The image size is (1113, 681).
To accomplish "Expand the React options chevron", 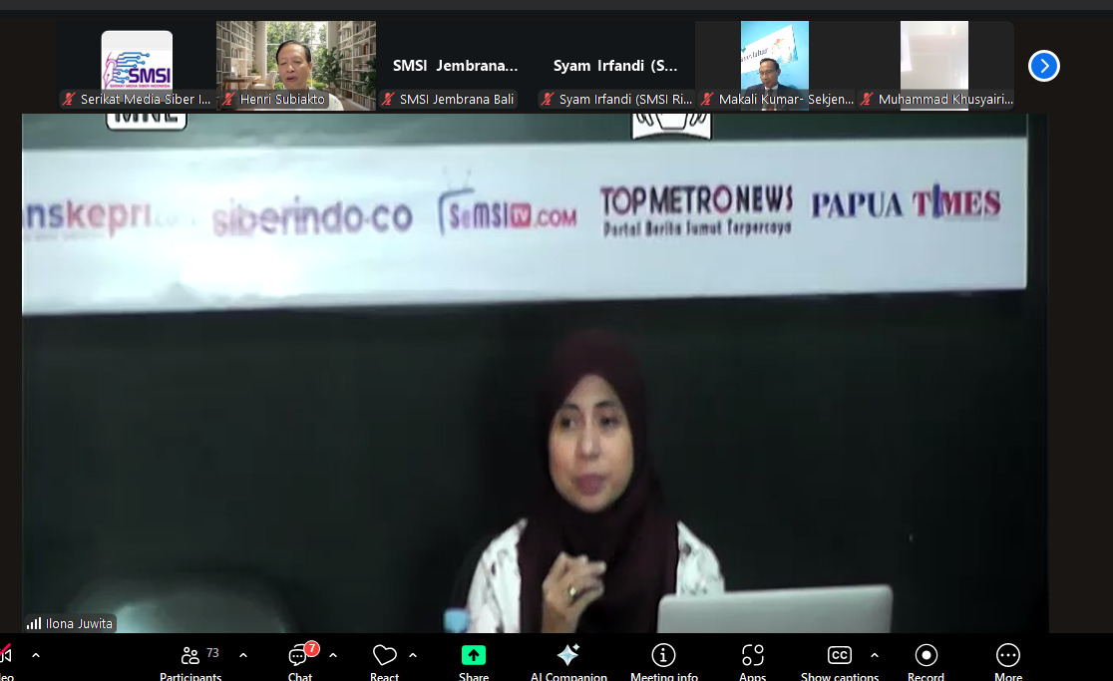I will [x=413, y=655].
